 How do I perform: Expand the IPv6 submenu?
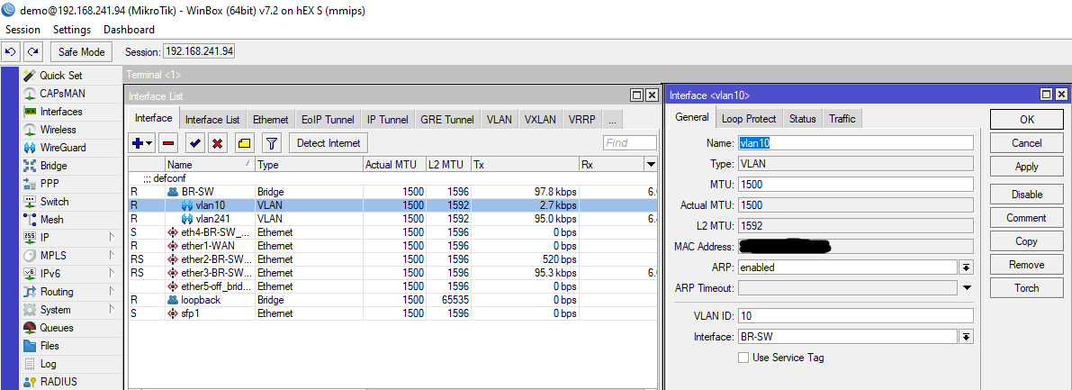(111, 274)
